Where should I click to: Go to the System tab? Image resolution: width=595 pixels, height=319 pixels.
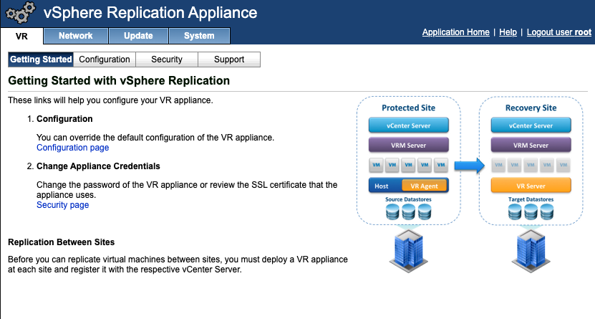(x=199, y=36)
